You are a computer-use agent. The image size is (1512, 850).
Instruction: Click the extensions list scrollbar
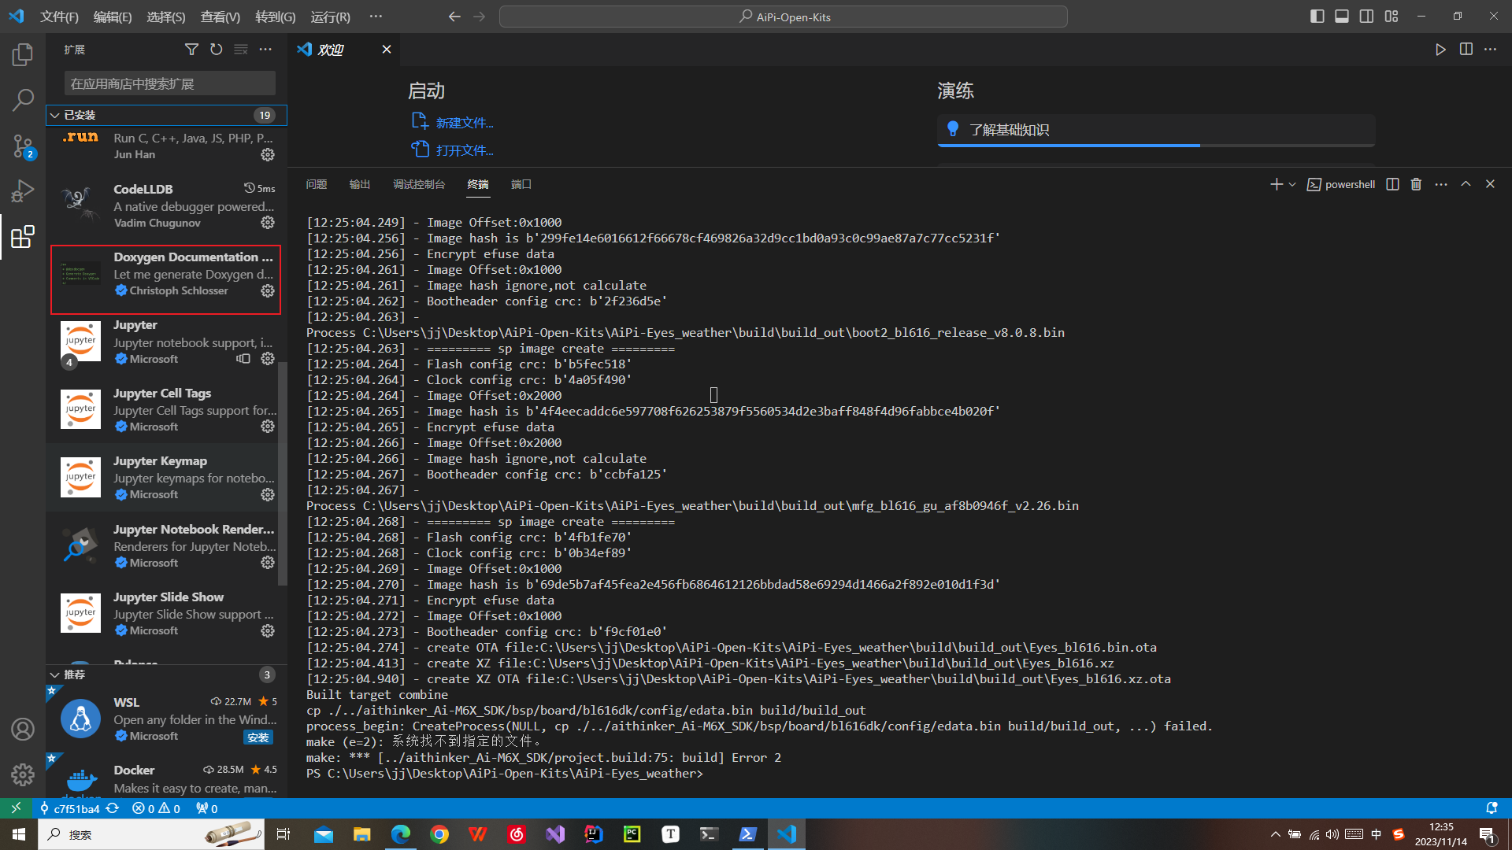pyautogui.click(x=283, y=472)
